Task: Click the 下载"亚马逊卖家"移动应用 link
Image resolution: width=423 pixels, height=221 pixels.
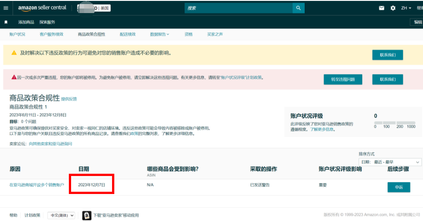Action: coord(116,215)
